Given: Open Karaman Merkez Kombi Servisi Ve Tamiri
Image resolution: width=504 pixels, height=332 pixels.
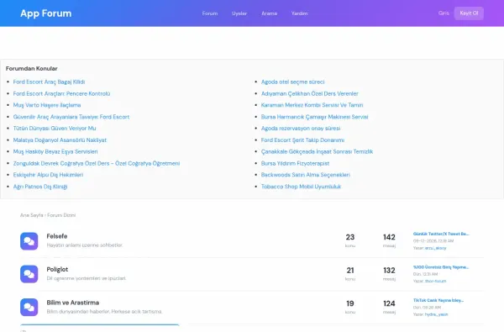Looking at the screenshot, I should tap(312, 105).
